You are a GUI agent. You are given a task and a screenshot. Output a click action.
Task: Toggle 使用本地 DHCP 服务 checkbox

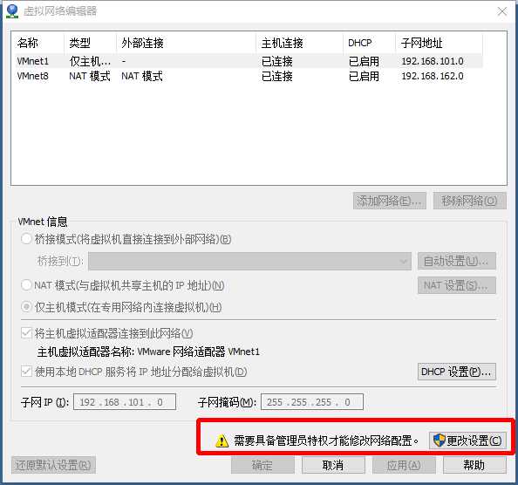26,372
